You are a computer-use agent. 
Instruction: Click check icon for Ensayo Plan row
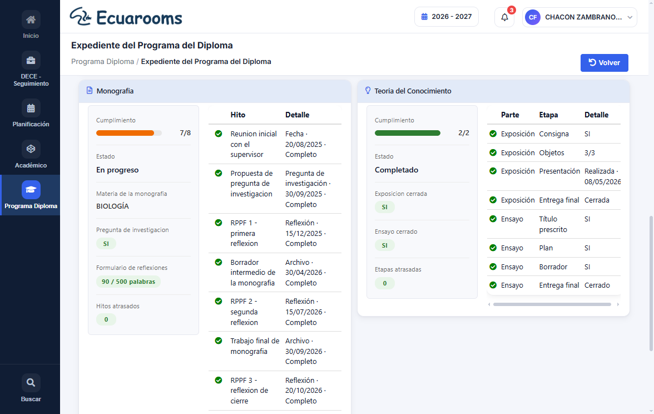click(493, 248)
